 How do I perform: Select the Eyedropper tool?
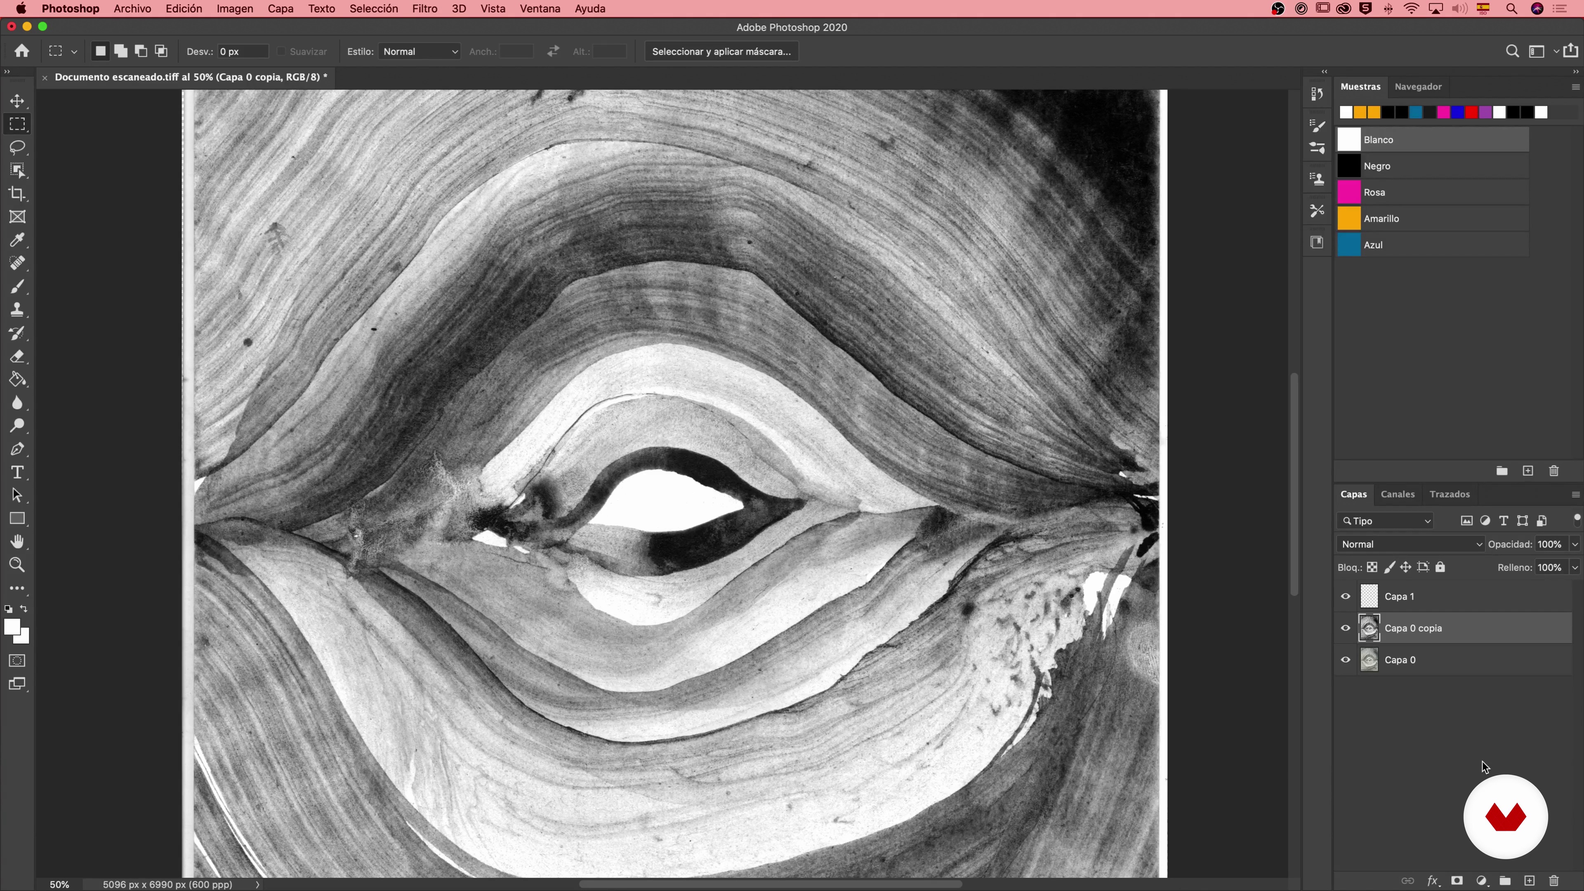point(17,240)
